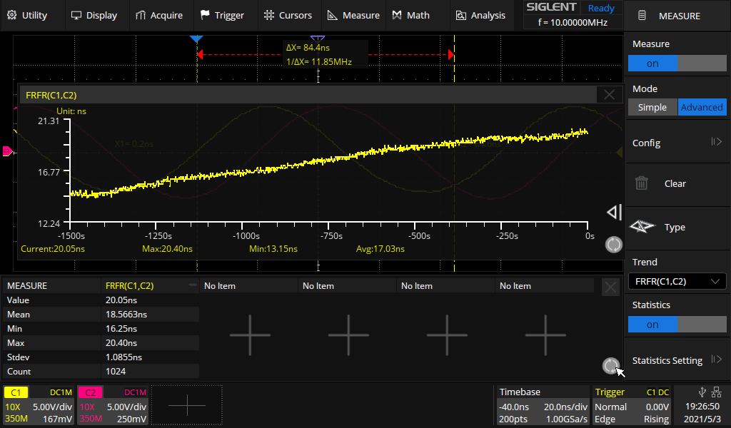Image resolution: width=731 pixels, height=428 pixels.
Task: Select the left red cursor arrow
Action: (x=200, y=54)
